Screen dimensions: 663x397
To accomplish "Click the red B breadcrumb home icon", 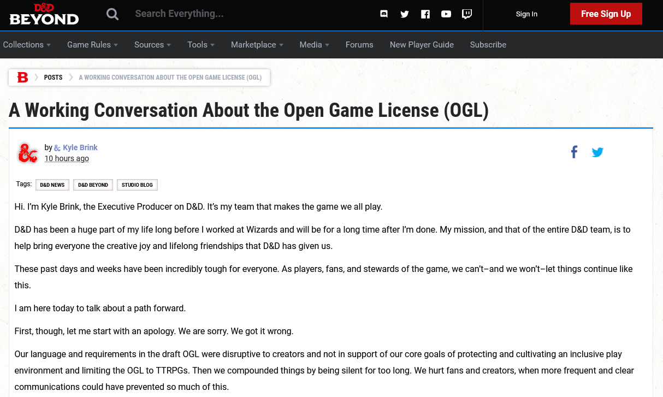I will click(x=22, y=78).
